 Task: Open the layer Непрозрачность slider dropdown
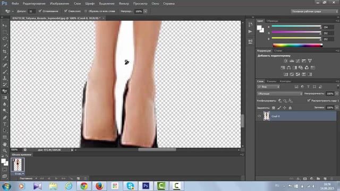click(x=337, y=94)
